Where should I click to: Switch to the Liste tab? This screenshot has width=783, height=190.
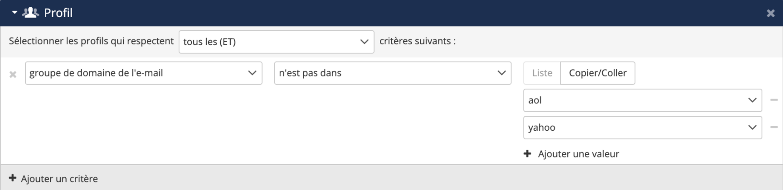542,73
